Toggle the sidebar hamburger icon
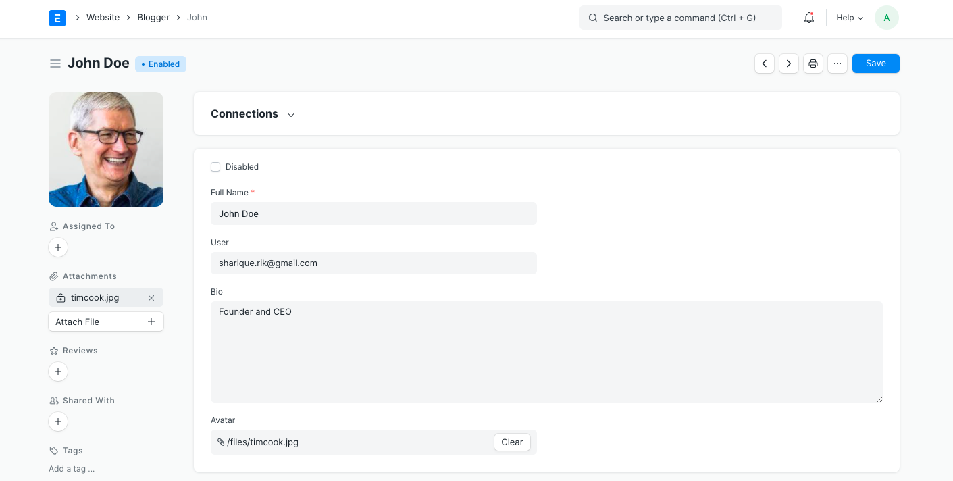 pos(55,64)
